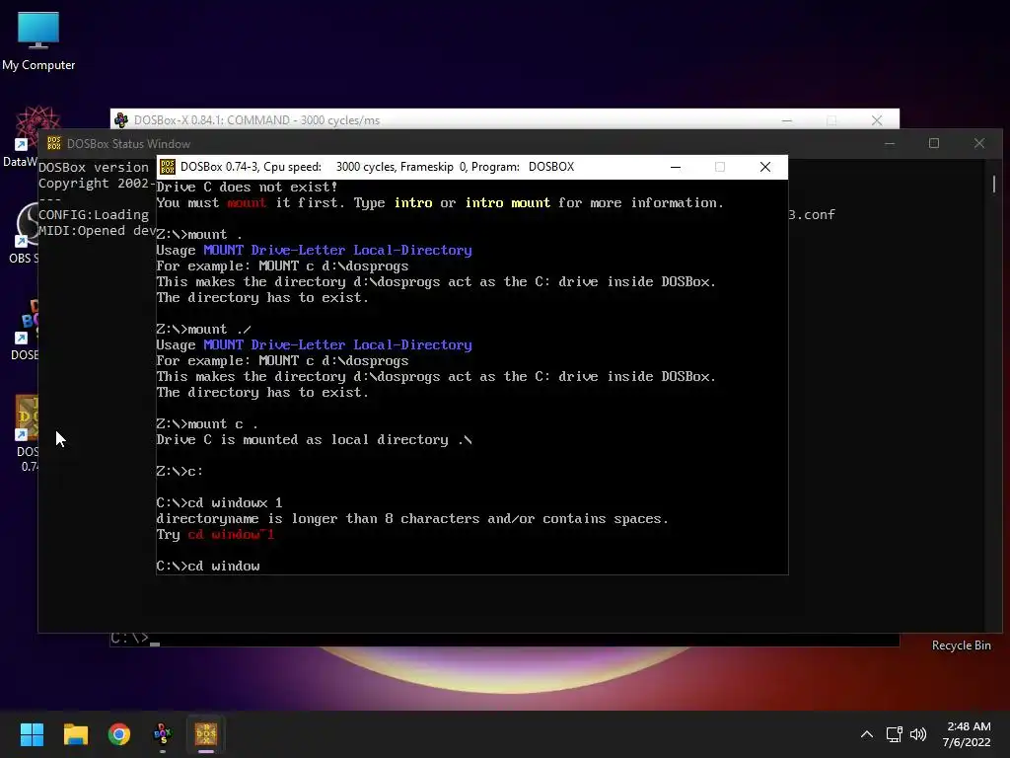1010x758 pixels.
Task: Click the red 'cd window~1' suggestion text
Action: [231, 534]
